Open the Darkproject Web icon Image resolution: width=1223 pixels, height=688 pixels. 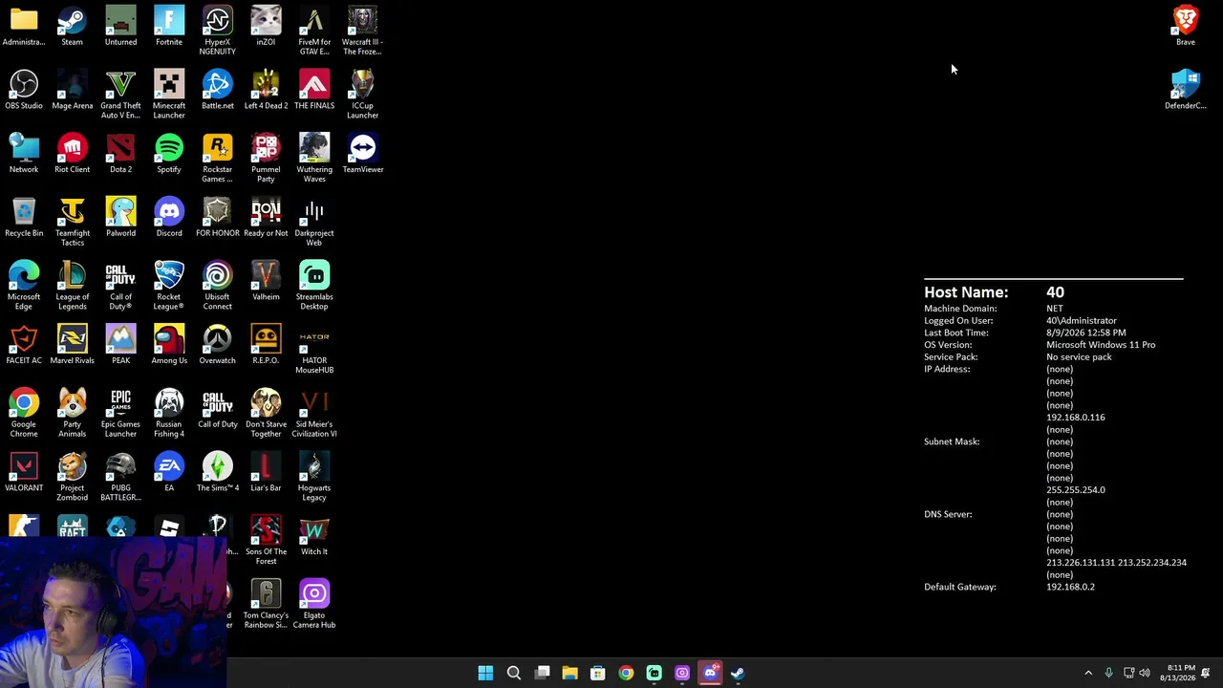(314, 221)
